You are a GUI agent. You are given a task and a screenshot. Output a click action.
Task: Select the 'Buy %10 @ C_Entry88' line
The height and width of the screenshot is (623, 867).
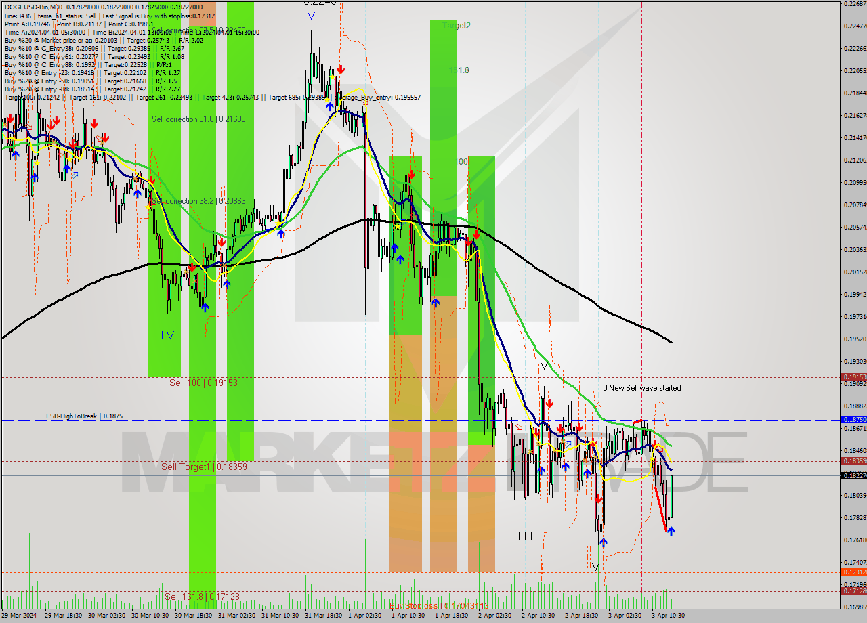[88, 64]
